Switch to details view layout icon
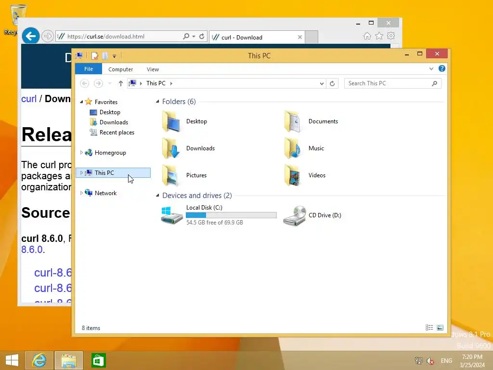 429,328
